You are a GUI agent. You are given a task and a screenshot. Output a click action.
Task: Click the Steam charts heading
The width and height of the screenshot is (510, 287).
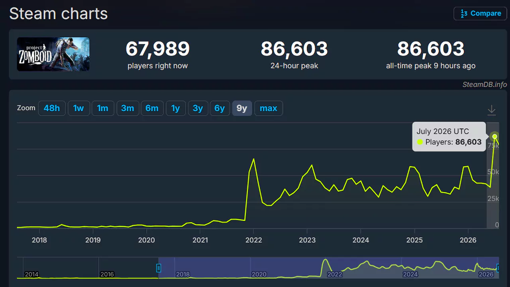[x=59, y=14]
